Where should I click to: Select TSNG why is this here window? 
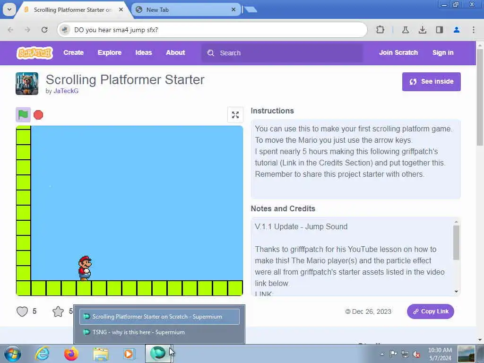click(x=159, y=332)
